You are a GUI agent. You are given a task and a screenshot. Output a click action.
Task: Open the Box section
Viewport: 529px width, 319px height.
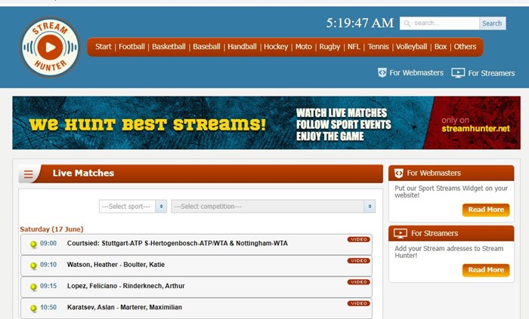[441, 47]
